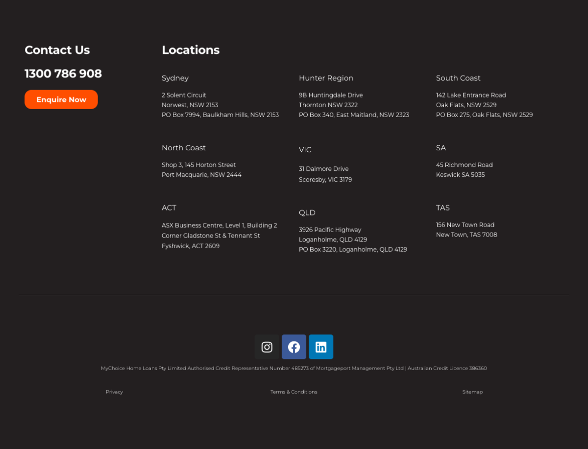Click the 2 Solent Circuit address line
The image size is (588, 449).
184,95
